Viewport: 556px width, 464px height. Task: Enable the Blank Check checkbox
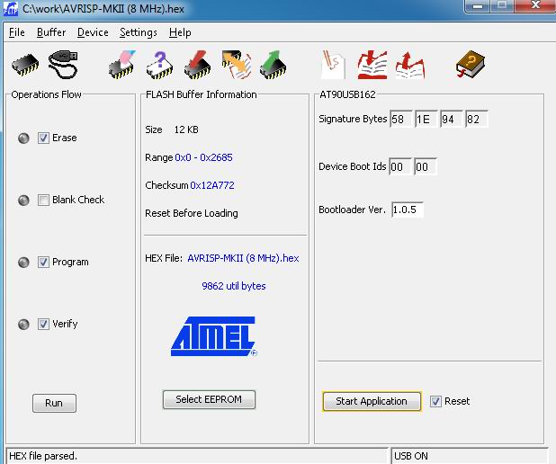click(43, 201)
